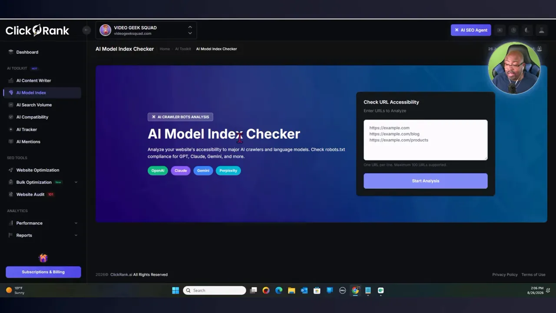Image resolution: width=556 pixels, height=313 pixels.
Task: Click the OpenAI tag
Action: [x=158, y=171]
